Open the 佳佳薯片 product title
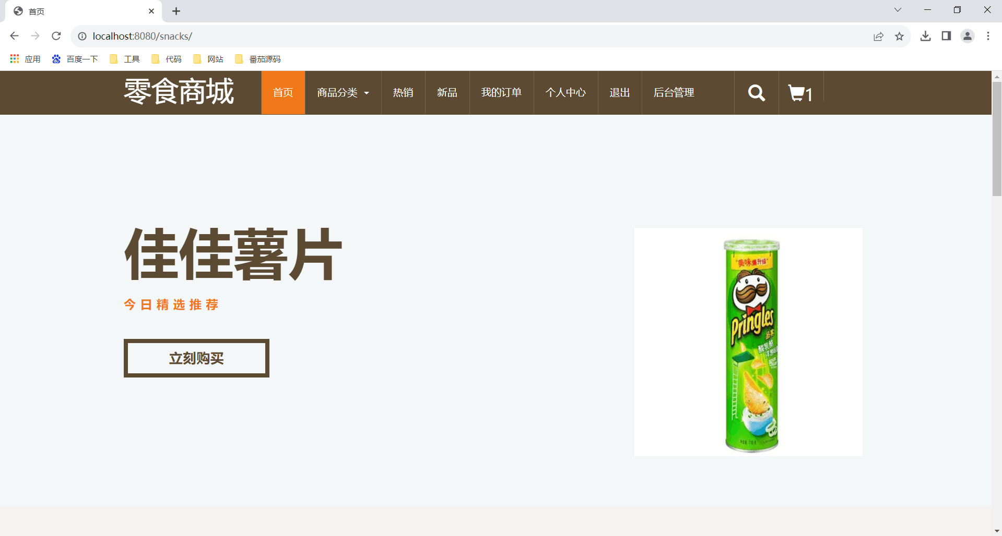1002x536 pixels. point(233,254)
